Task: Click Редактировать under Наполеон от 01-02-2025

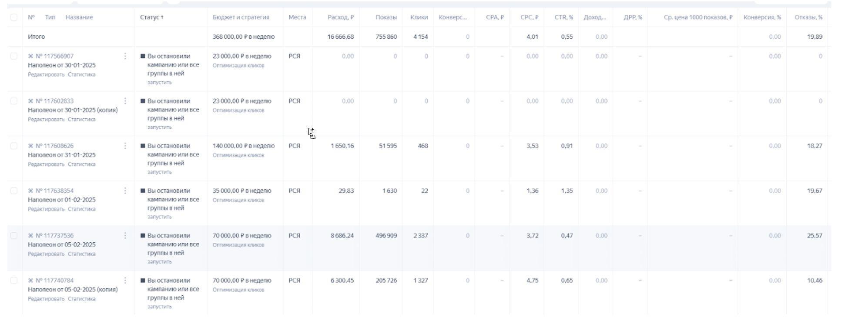Action: tap(46, 209)
